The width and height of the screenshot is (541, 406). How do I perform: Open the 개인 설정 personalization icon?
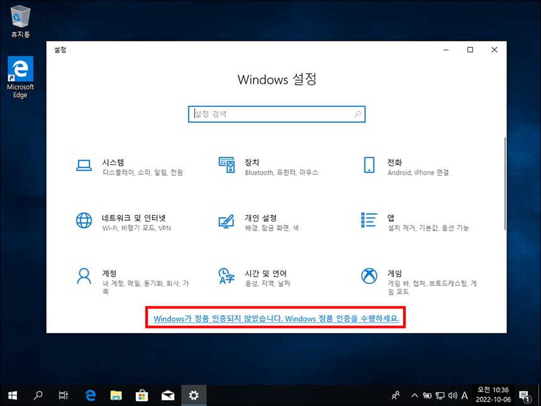point(226,221)
